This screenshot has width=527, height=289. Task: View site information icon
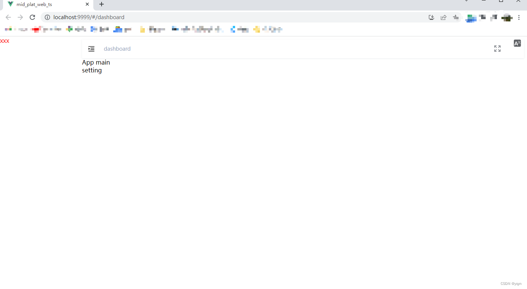[47, 17]
